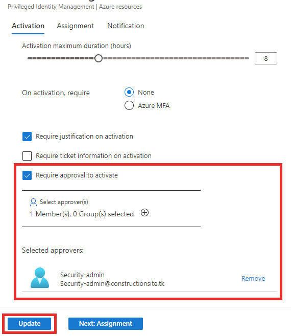Viewport: 291px width, 336px height.
Task: Uncheck Require approval to activate
Action: pyautogui.click(x=27, y=175)
